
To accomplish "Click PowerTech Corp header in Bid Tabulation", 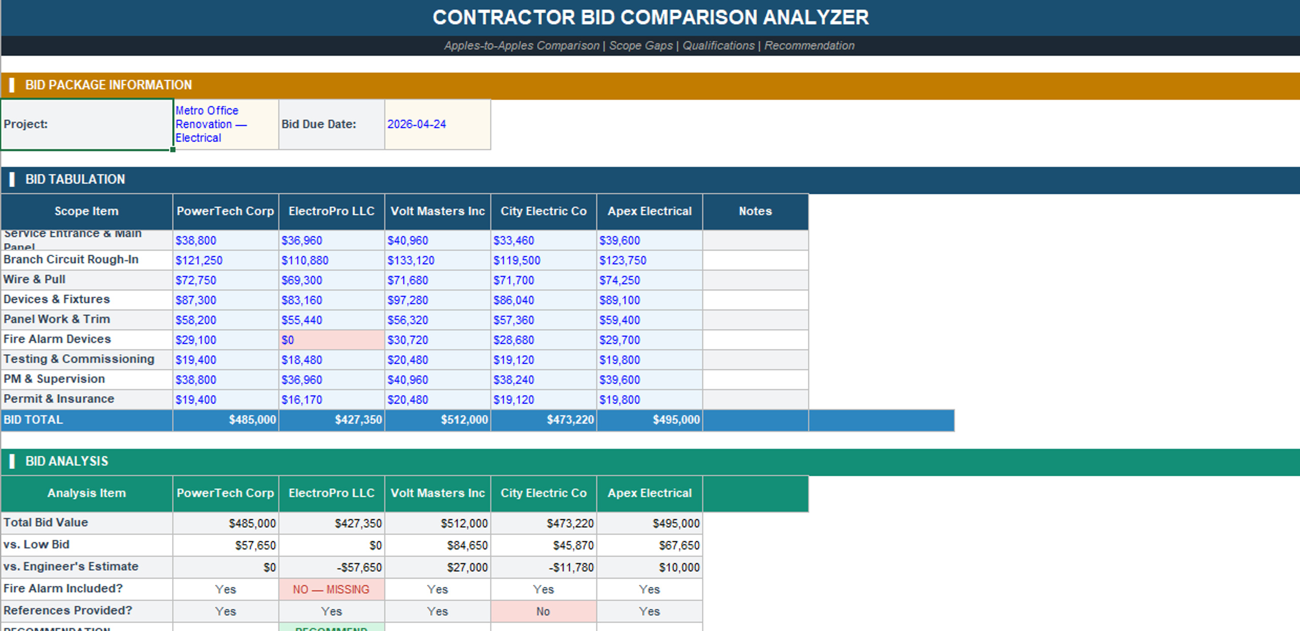I will click(225, 212).
